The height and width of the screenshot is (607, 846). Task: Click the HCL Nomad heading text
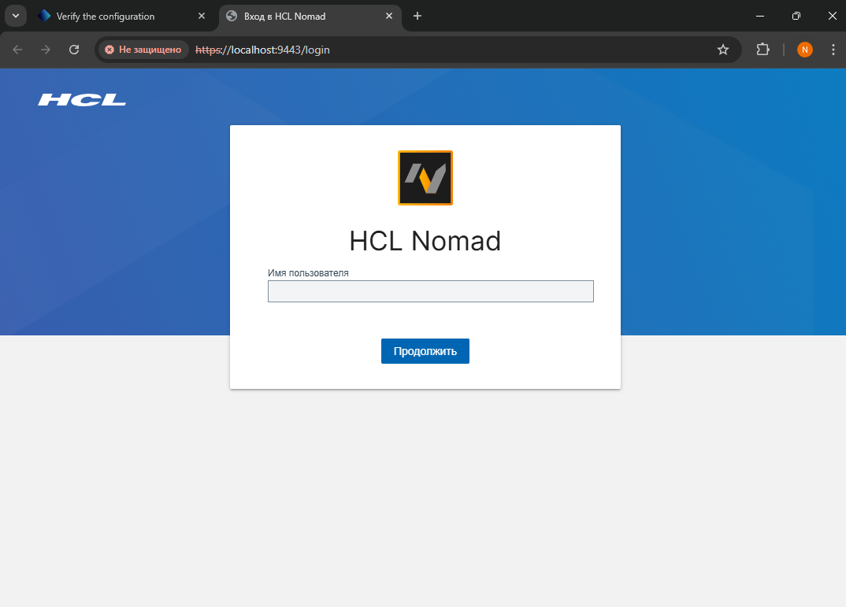[425, 241]
